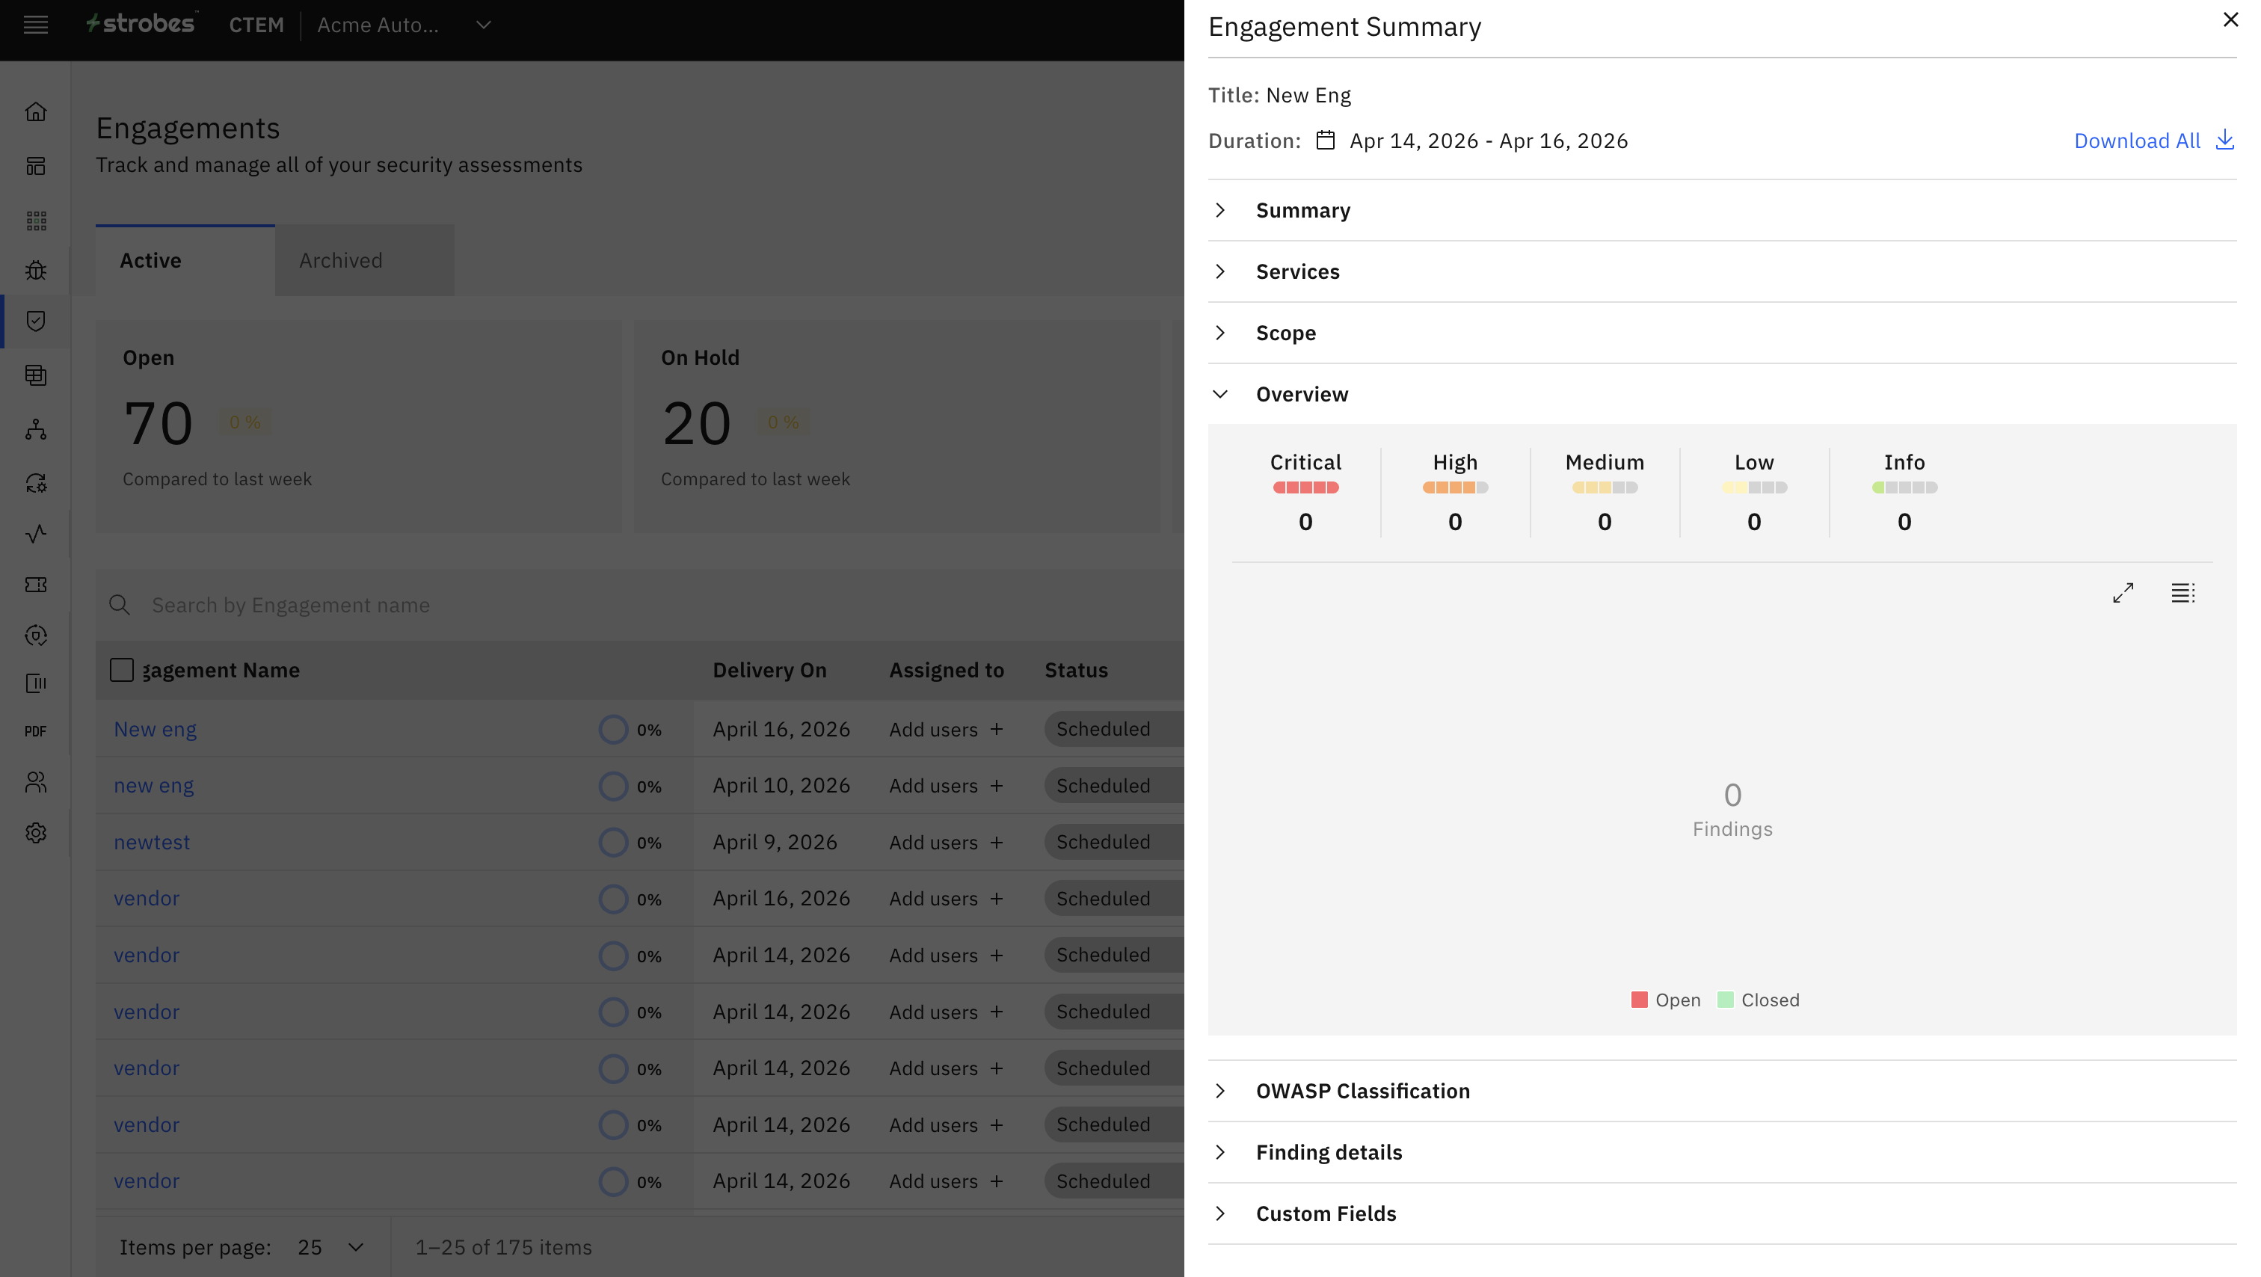
Task: Open the settings gear in the sidebar
Action: 36,833
